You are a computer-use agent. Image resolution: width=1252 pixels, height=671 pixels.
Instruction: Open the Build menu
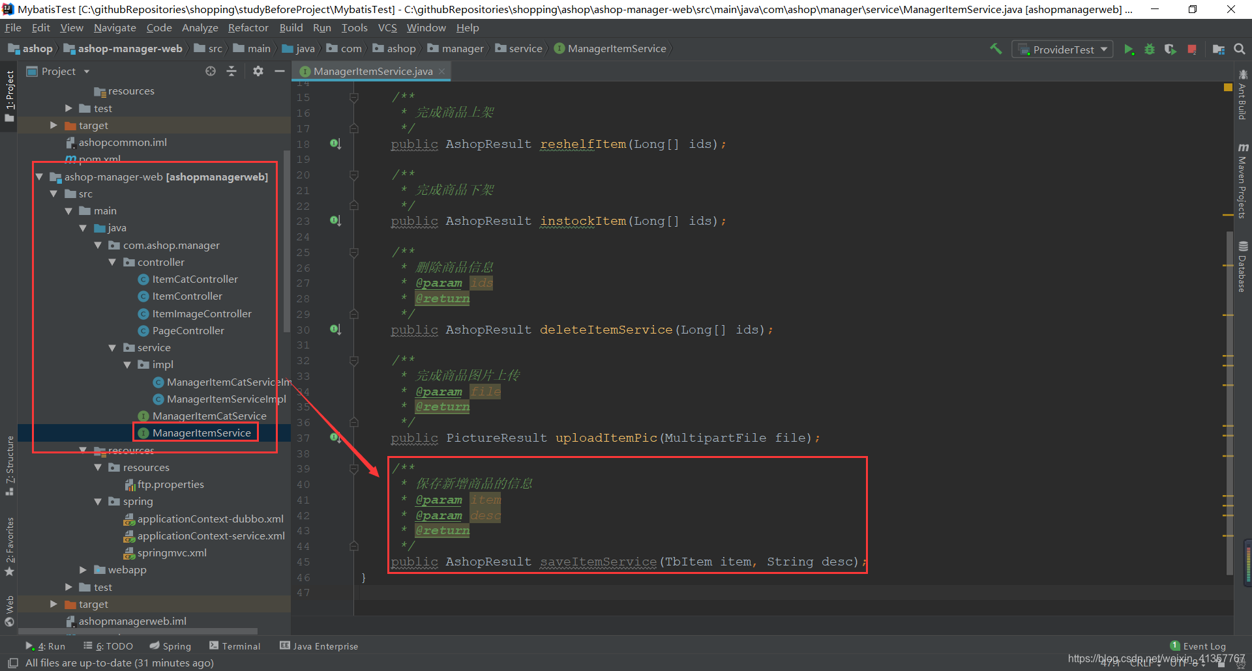coord(291,28)
